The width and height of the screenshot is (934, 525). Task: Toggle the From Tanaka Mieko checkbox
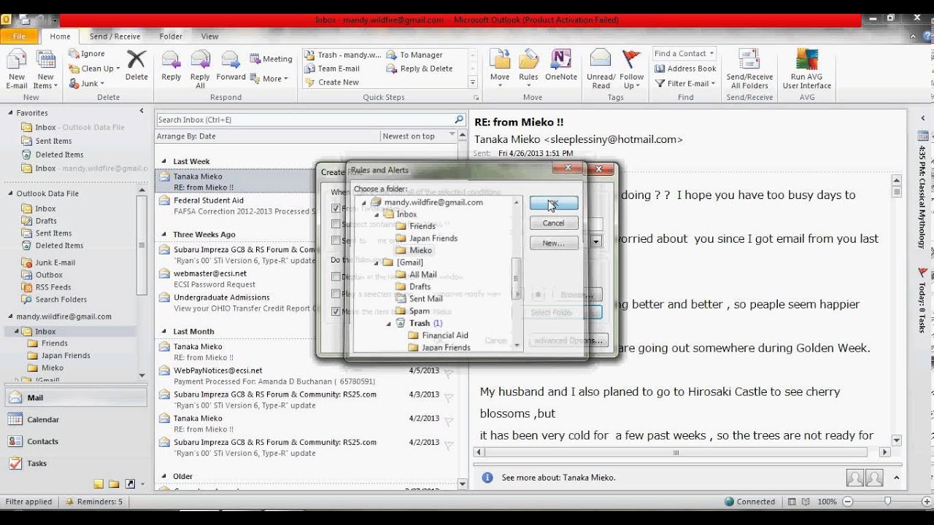(336, 209)
